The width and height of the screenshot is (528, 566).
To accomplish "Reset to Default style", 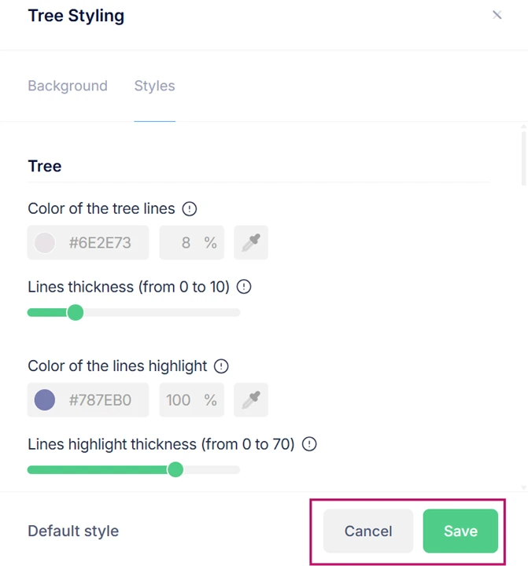I will click(x=73, y=531).
